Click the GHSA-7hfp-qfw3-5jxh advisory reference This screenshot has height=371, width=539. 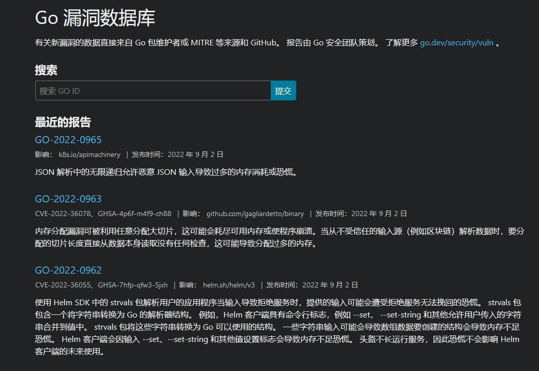(x=132, y=285)
